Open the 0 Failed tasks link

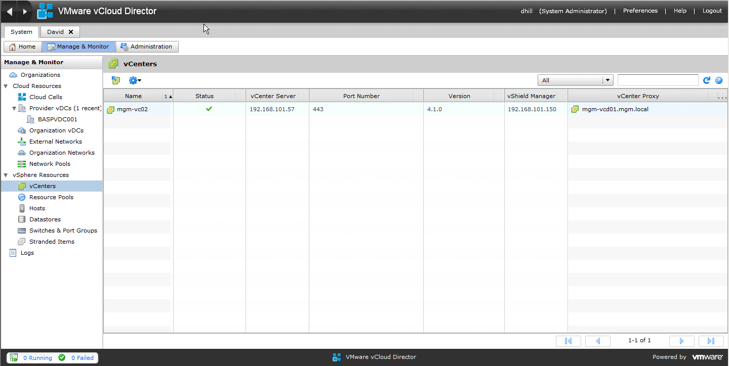point(82,358)
